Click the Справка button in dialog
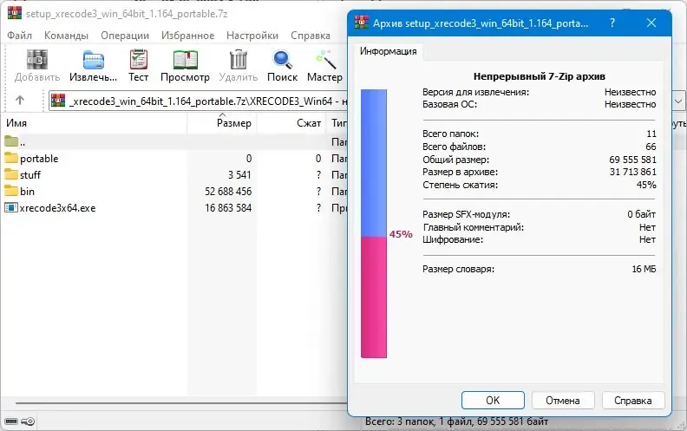The height and width of the screenshot is (431, 687). [632, 400]
